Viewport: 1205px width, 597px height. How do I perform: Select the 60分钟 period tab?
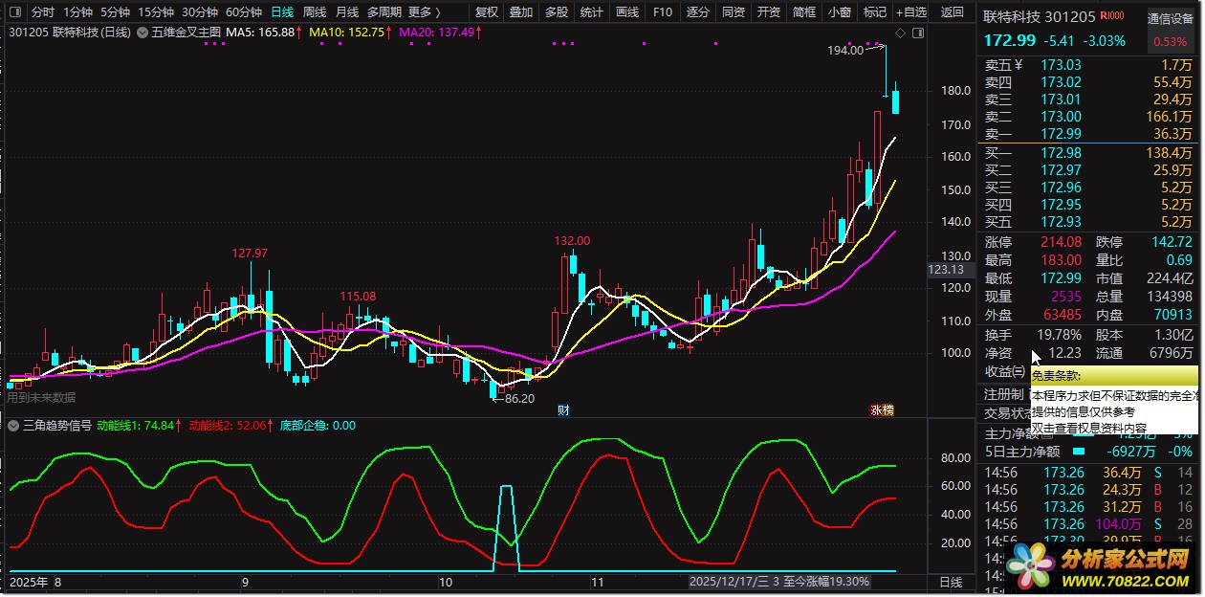(x=244, y=12)
